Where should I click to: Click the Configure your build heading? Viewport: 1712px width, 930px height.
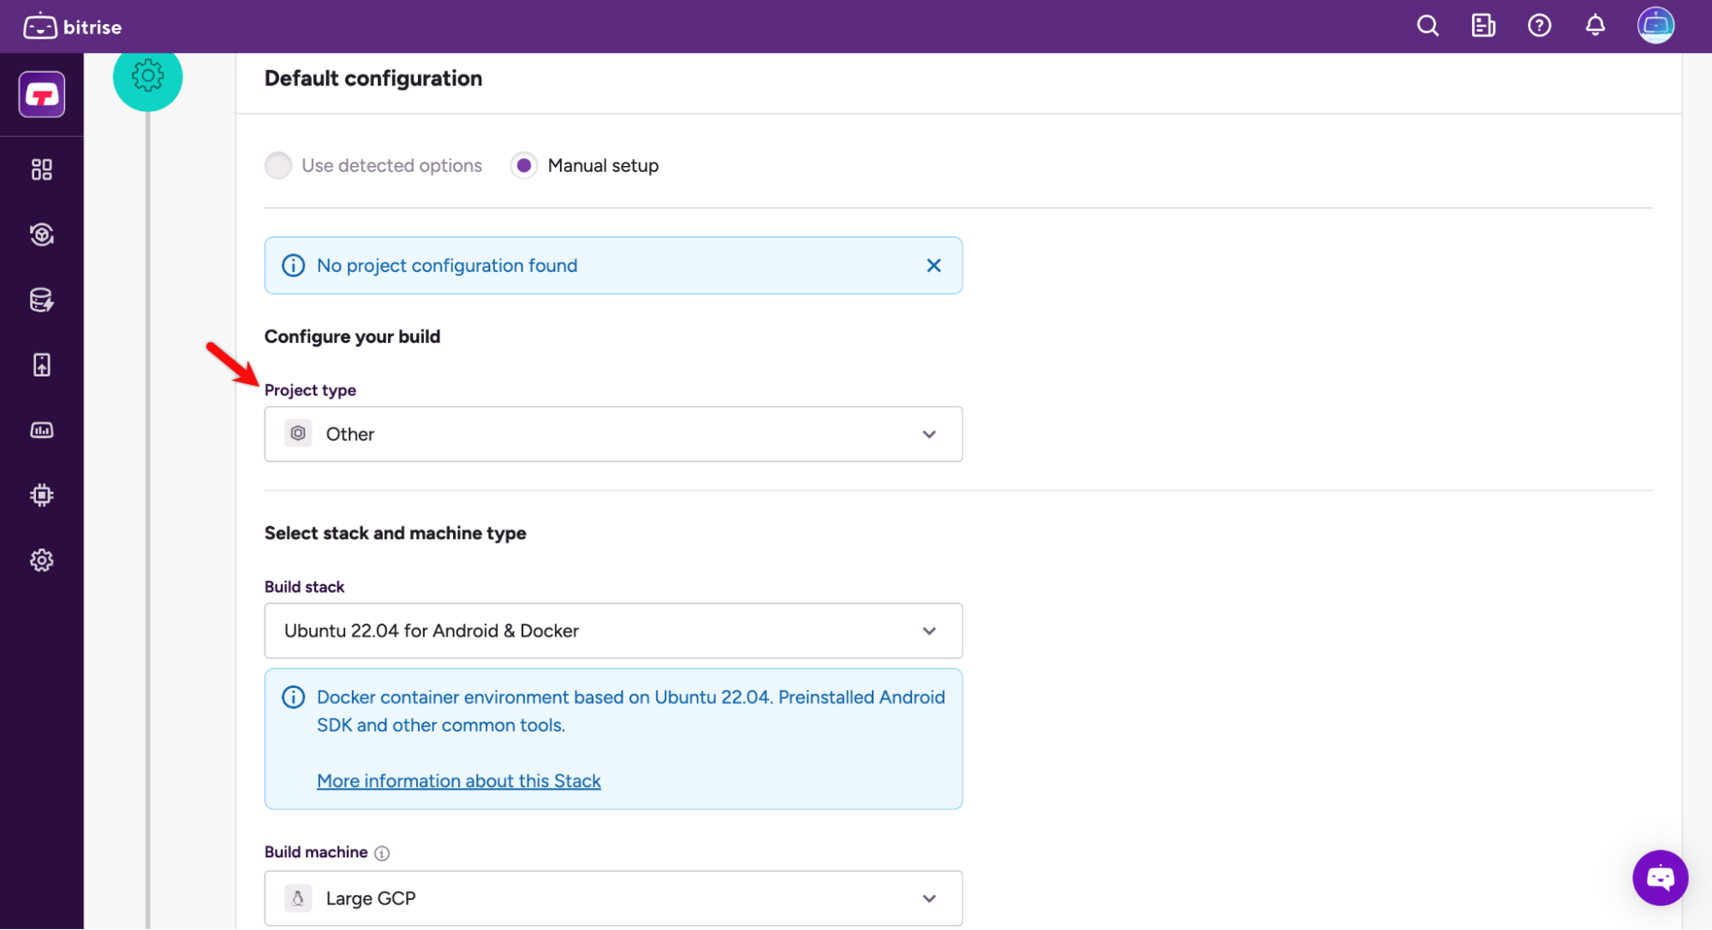[352, 336]
